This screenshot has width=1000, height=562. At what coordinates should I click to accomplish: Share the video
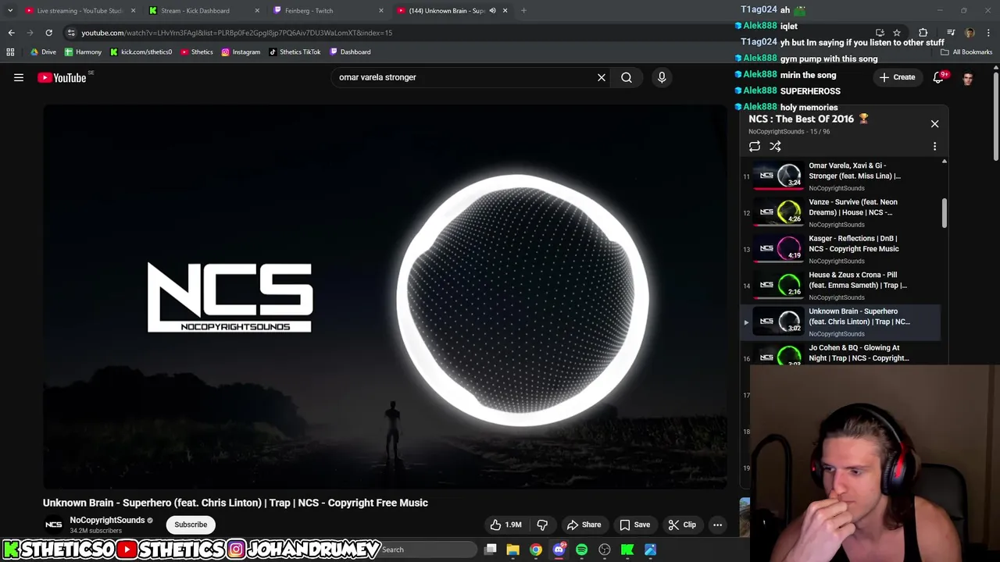(584, 525)
